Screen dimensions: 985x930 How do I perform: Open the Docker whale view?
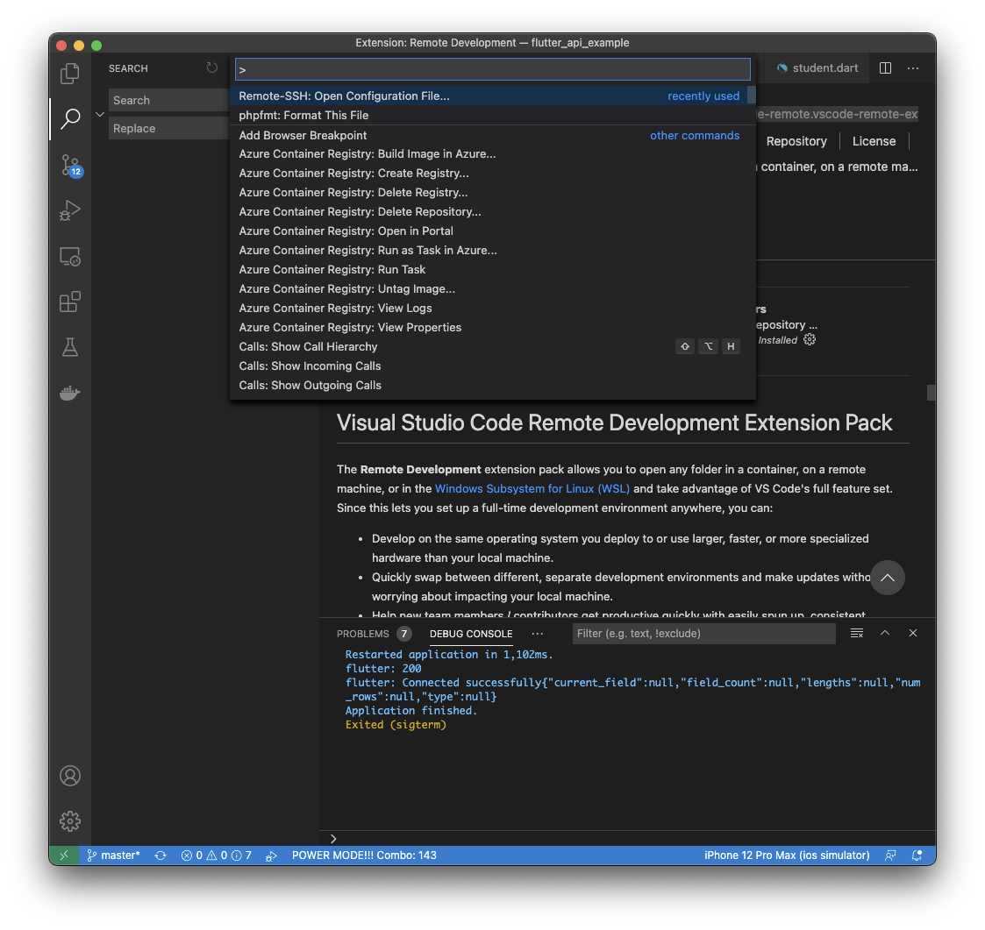click(x=69, y=393)
